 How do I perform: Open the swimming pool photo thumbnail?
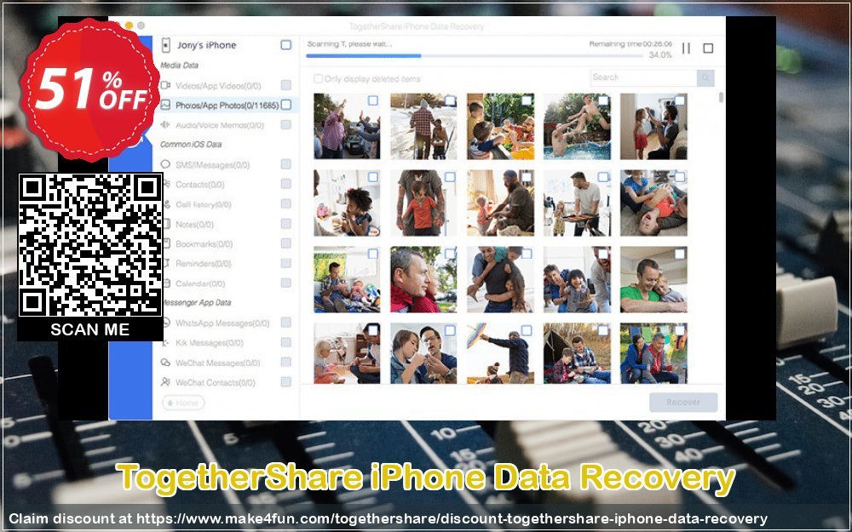(577, 127)
